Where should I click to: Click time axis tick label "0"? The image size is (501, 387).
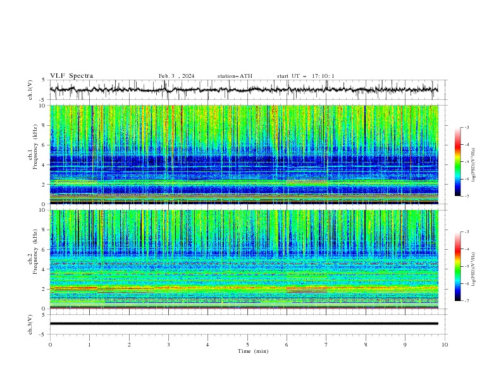pyautogui.click(x=50, y=345)
